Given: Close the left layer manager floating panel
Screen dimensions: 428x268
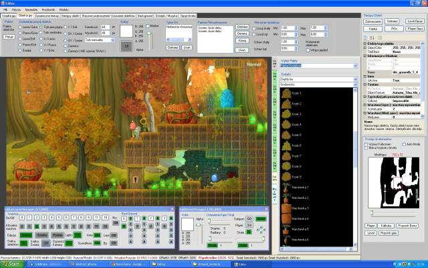Looking at the screenshot, I should click(x=172, y=209).
